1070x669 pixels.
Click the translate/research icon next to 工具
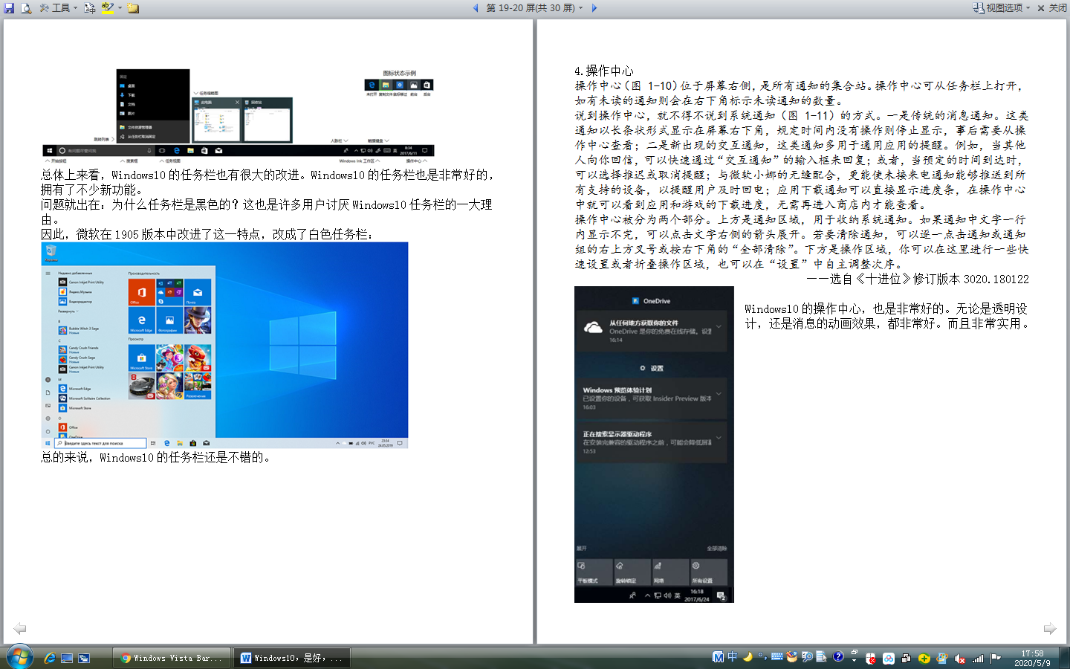[x=90, y=8]
